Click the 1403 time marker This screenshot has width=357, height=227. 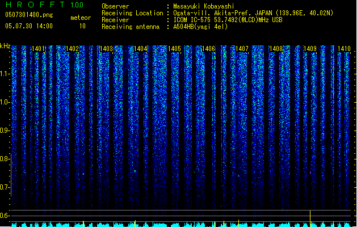106,49
